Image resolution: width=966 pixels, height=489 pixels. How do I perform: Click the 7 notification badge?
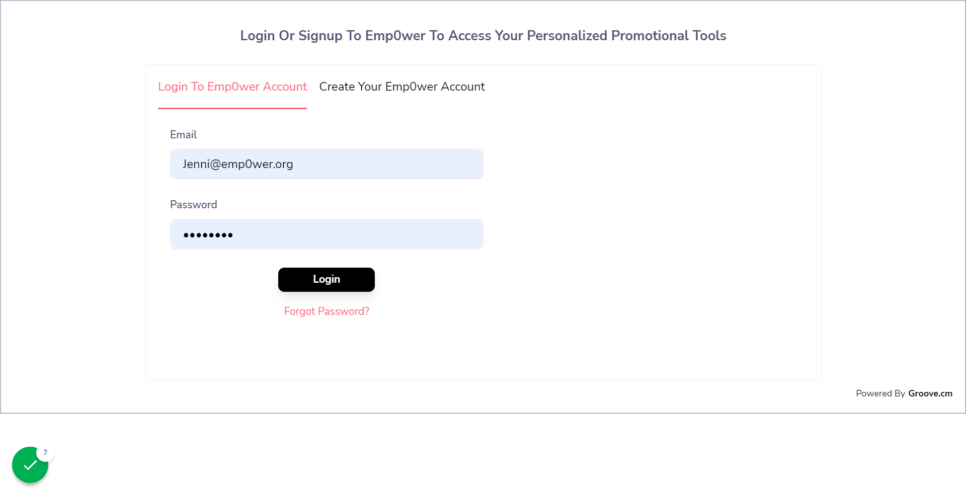(45, 453)
